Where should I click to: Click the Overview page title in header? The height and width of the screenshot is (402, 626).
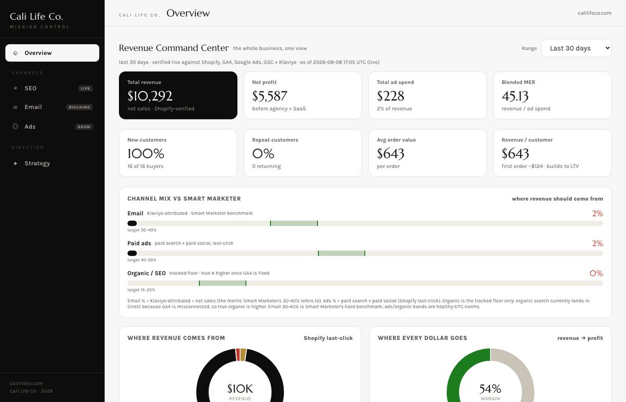pyautogui.click(x=188, y=13)
